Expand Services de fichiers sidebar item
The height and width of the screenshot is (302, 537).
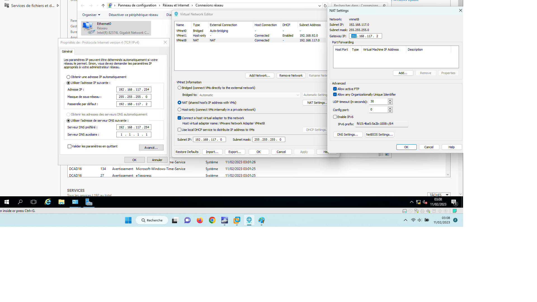pos(58,6)
